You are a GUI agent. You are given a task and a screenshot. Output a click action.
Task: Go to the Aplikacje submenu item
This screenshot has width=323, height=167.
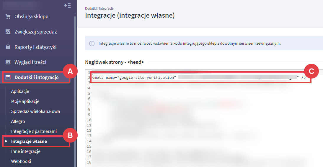(20, 91)
